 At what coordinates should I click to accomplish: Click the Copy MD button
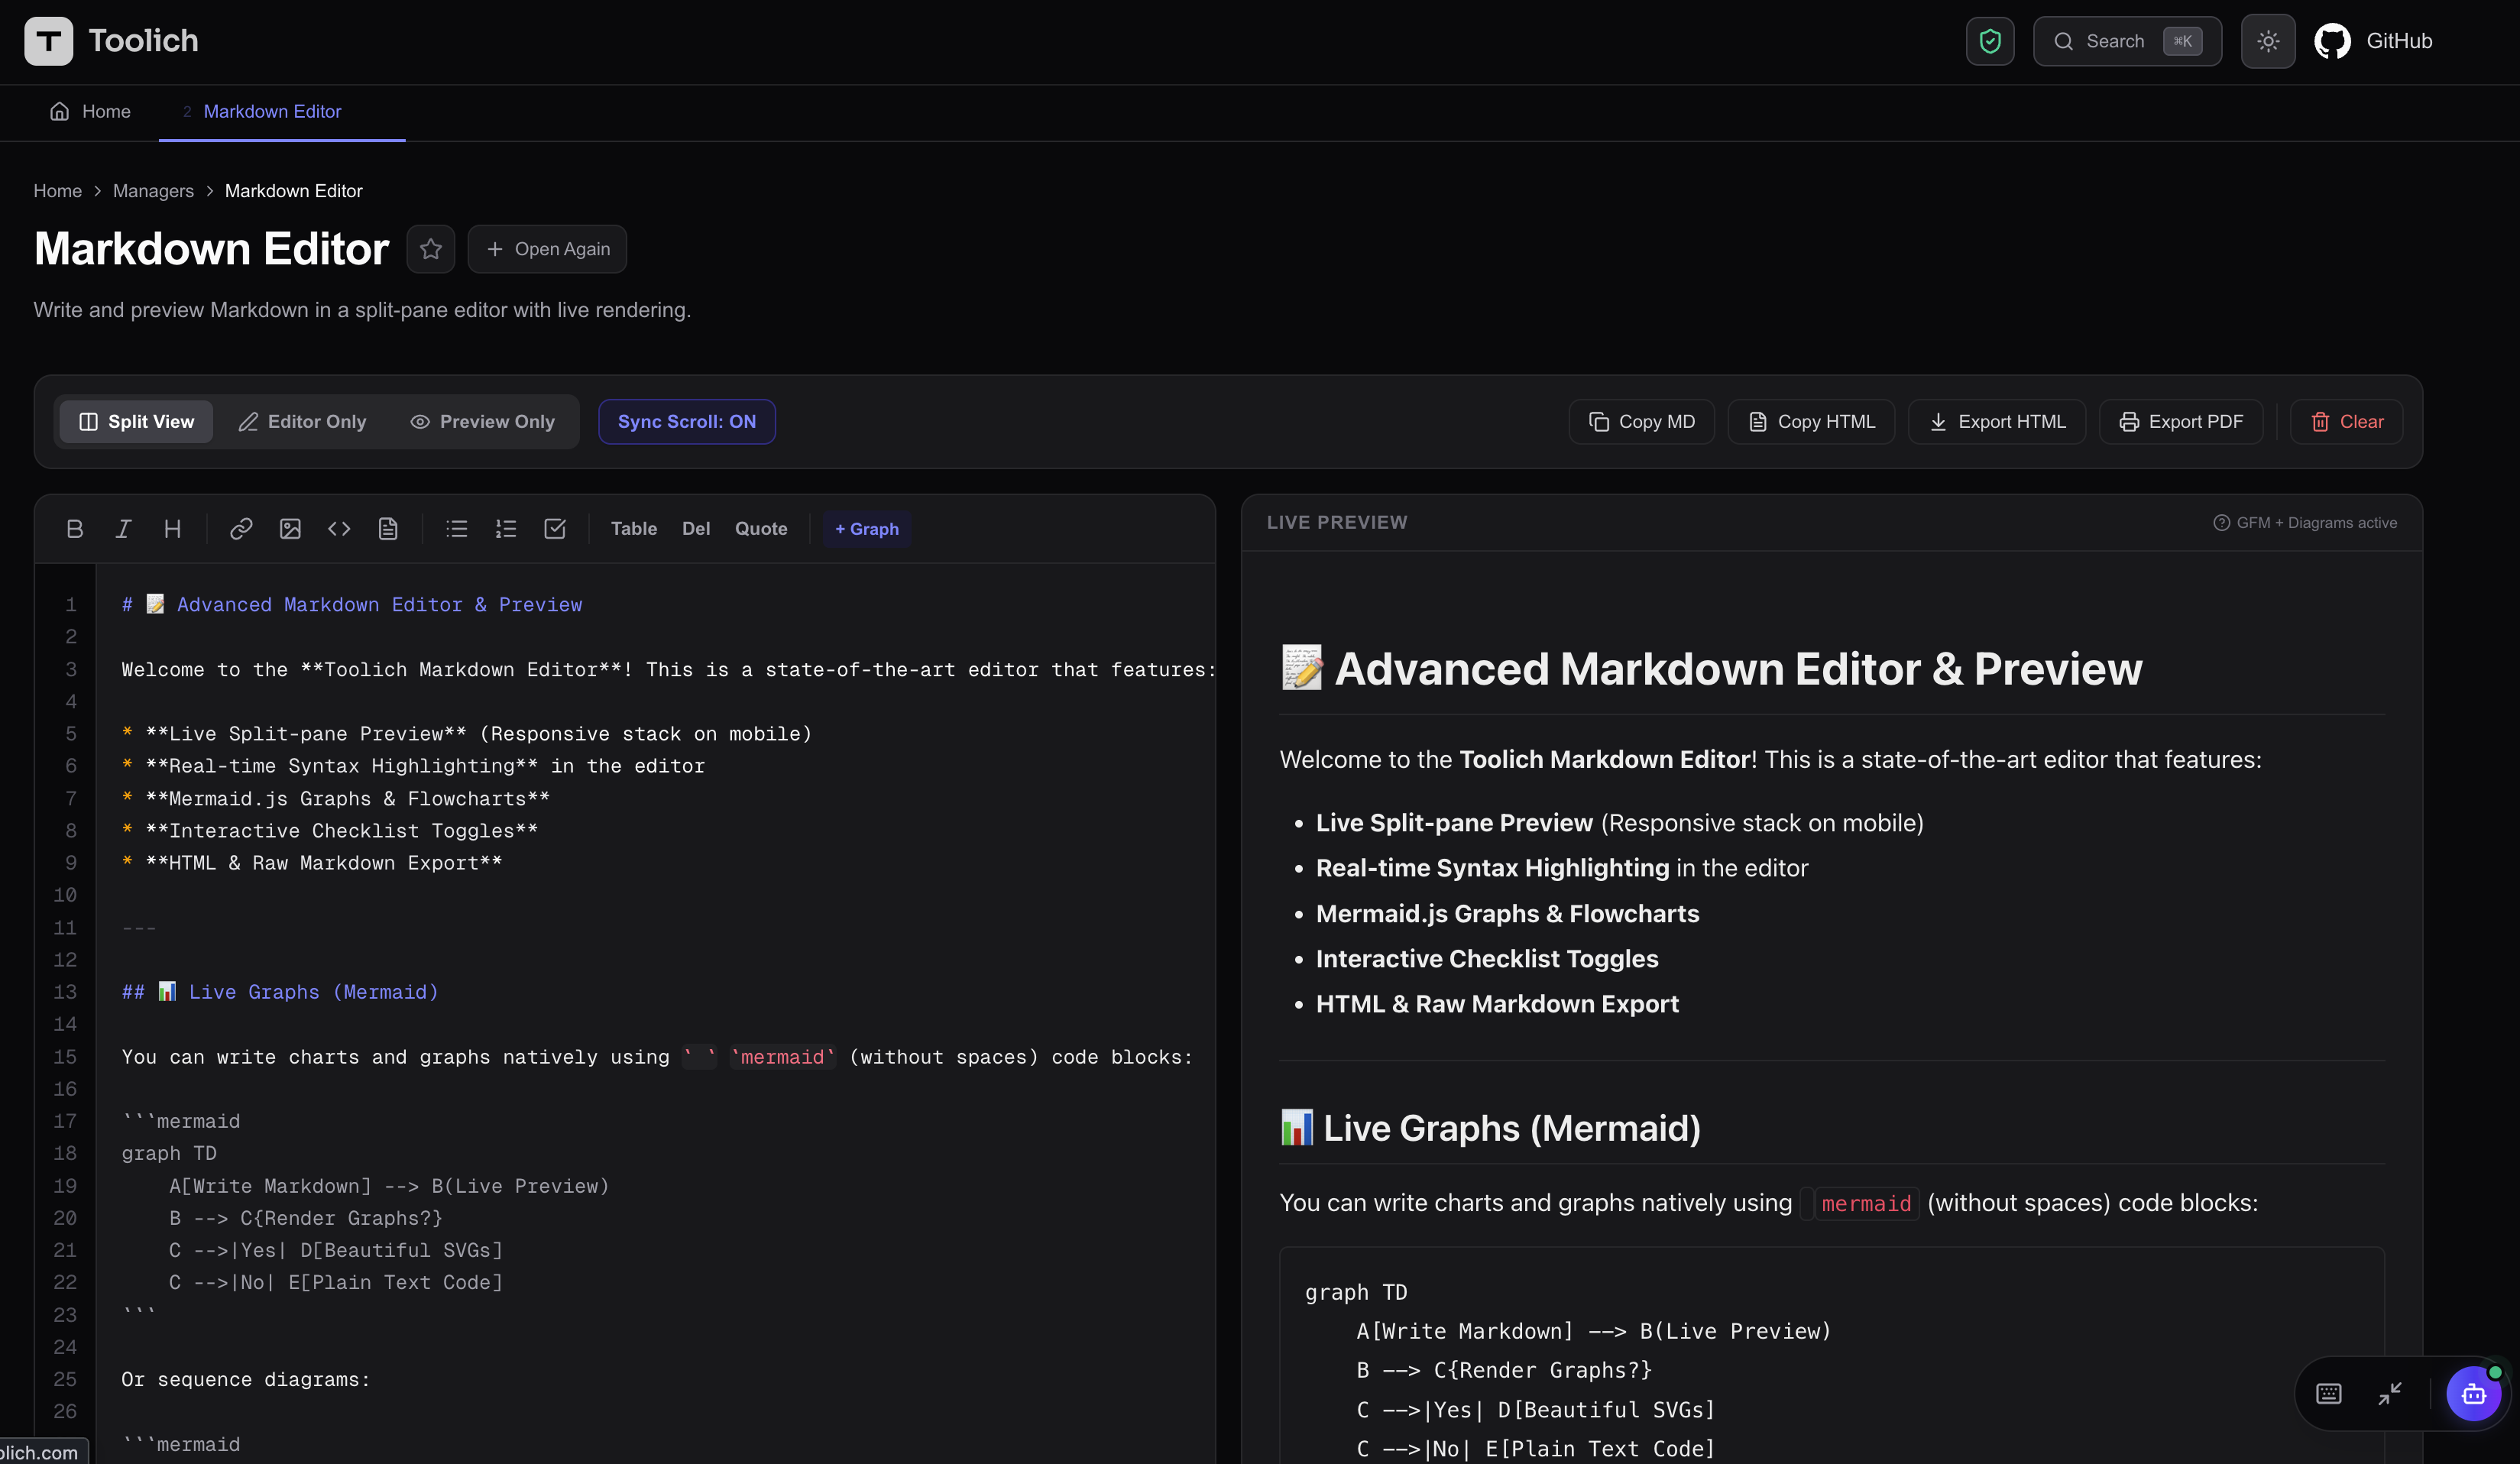[1642, 422]
